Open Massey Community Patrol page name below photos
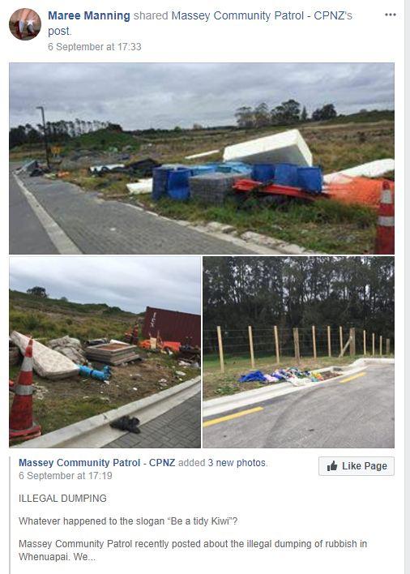 (79, 463)
